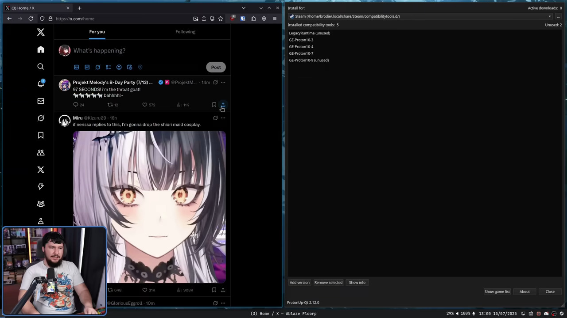Open the OBS tray icon
Image resolution: width=567 pixels, height=318 pixels.
(554, 314)
